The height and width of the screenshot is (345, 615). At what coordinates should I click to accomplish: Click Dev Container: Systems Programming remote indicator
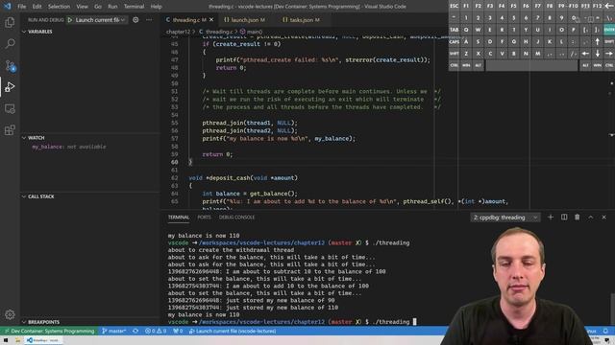coord(49,331)
